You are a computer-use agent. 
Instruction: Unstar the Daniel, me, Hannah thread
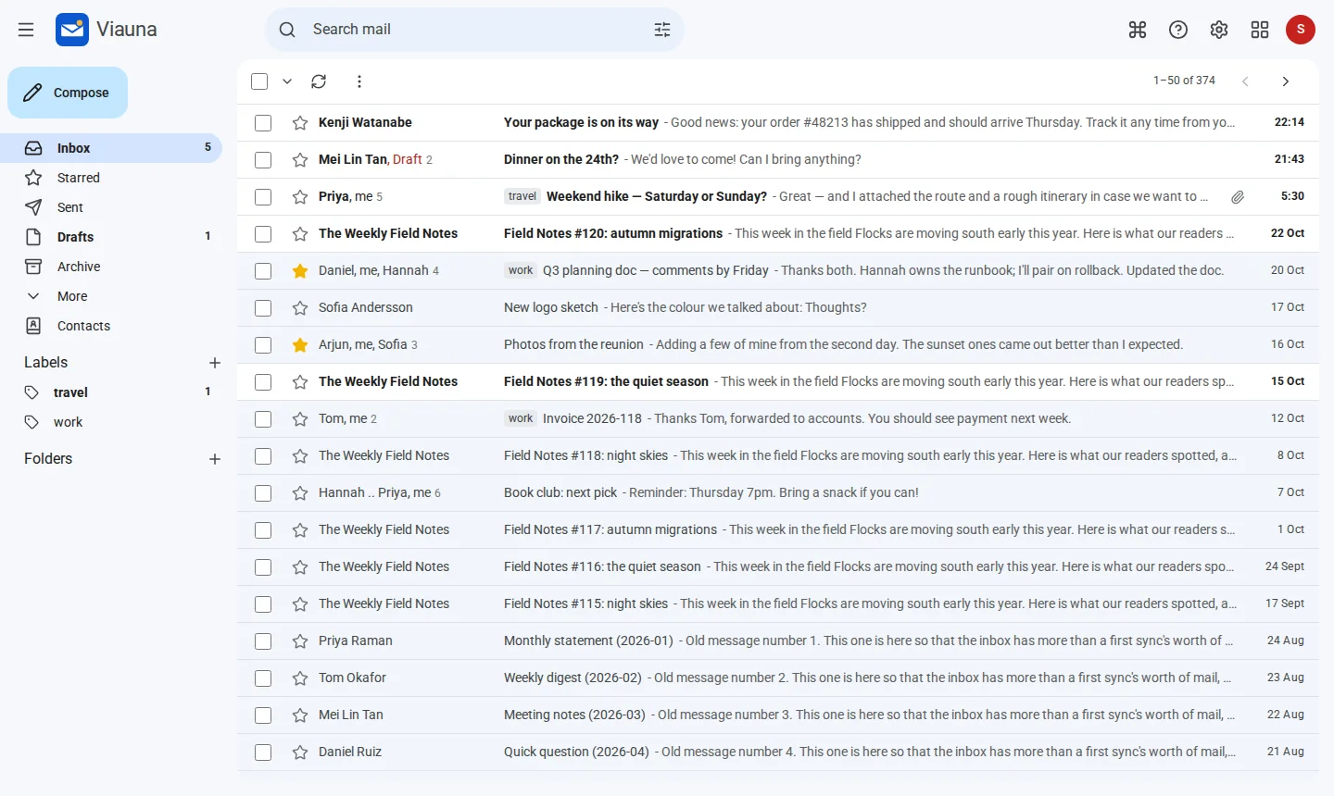click(300, 270)
